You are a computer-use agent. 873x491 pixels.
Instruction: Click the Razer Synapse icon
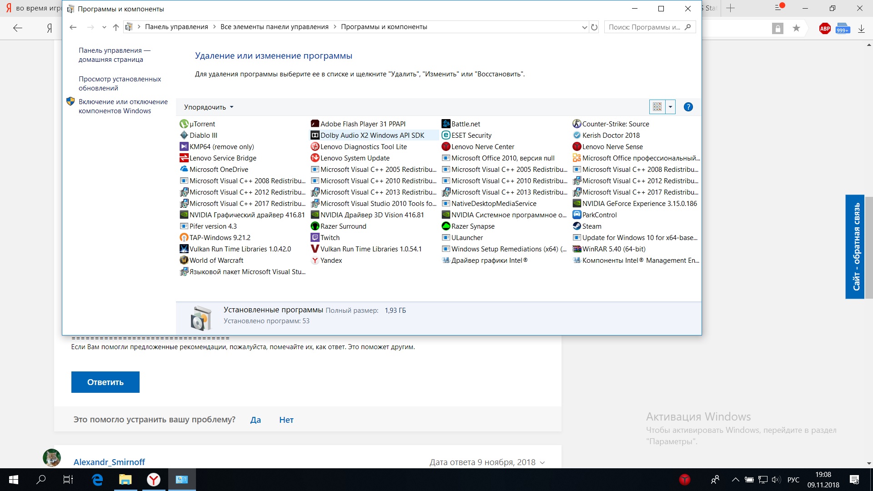pos(446,226)
